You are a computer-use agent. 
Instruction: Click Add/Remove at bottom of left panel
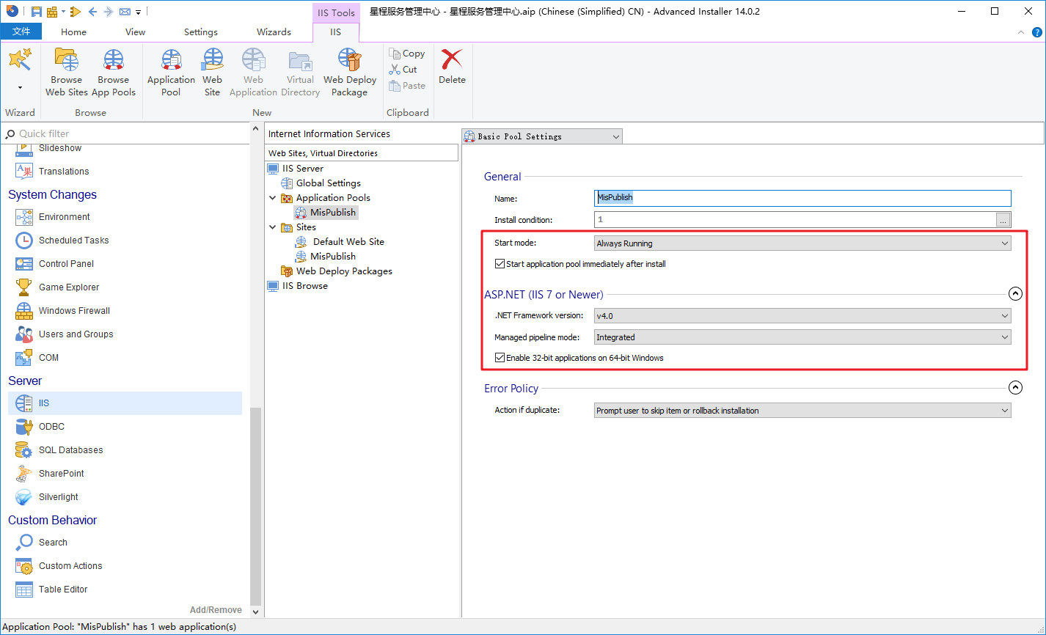tap(216, 610)
